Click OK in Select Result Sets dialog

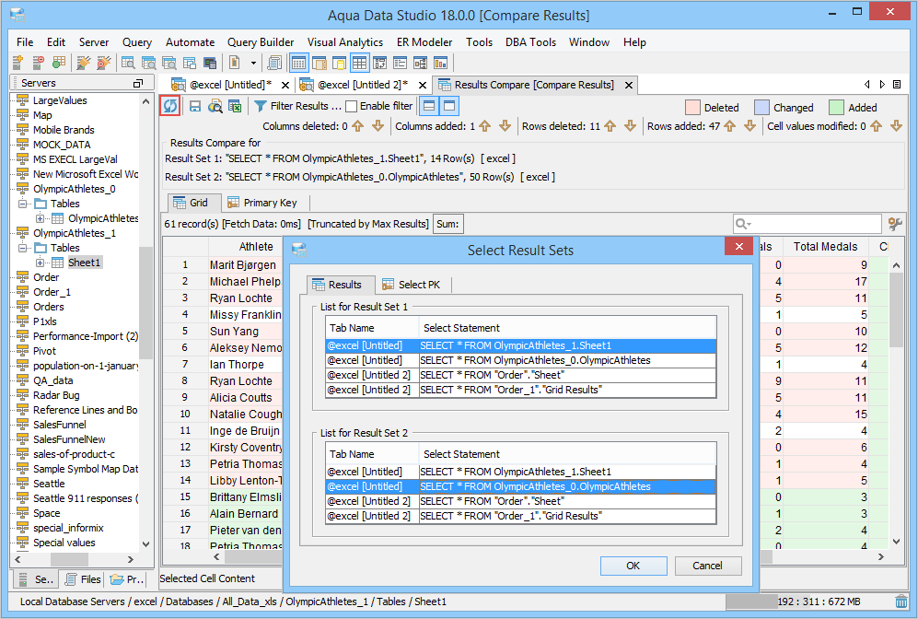tap(633, 566)
